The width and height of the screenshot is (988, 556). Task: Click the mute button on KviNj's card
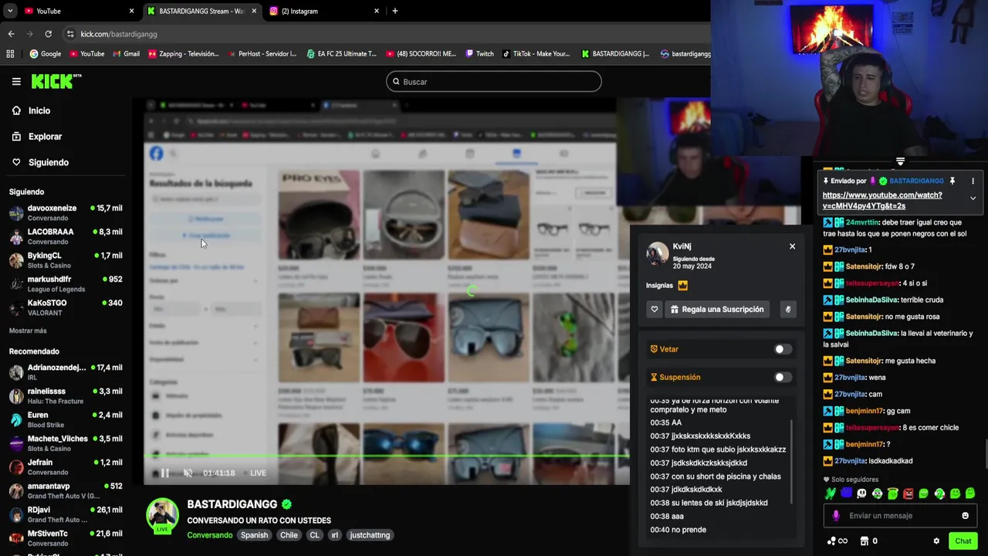[788, 310]
